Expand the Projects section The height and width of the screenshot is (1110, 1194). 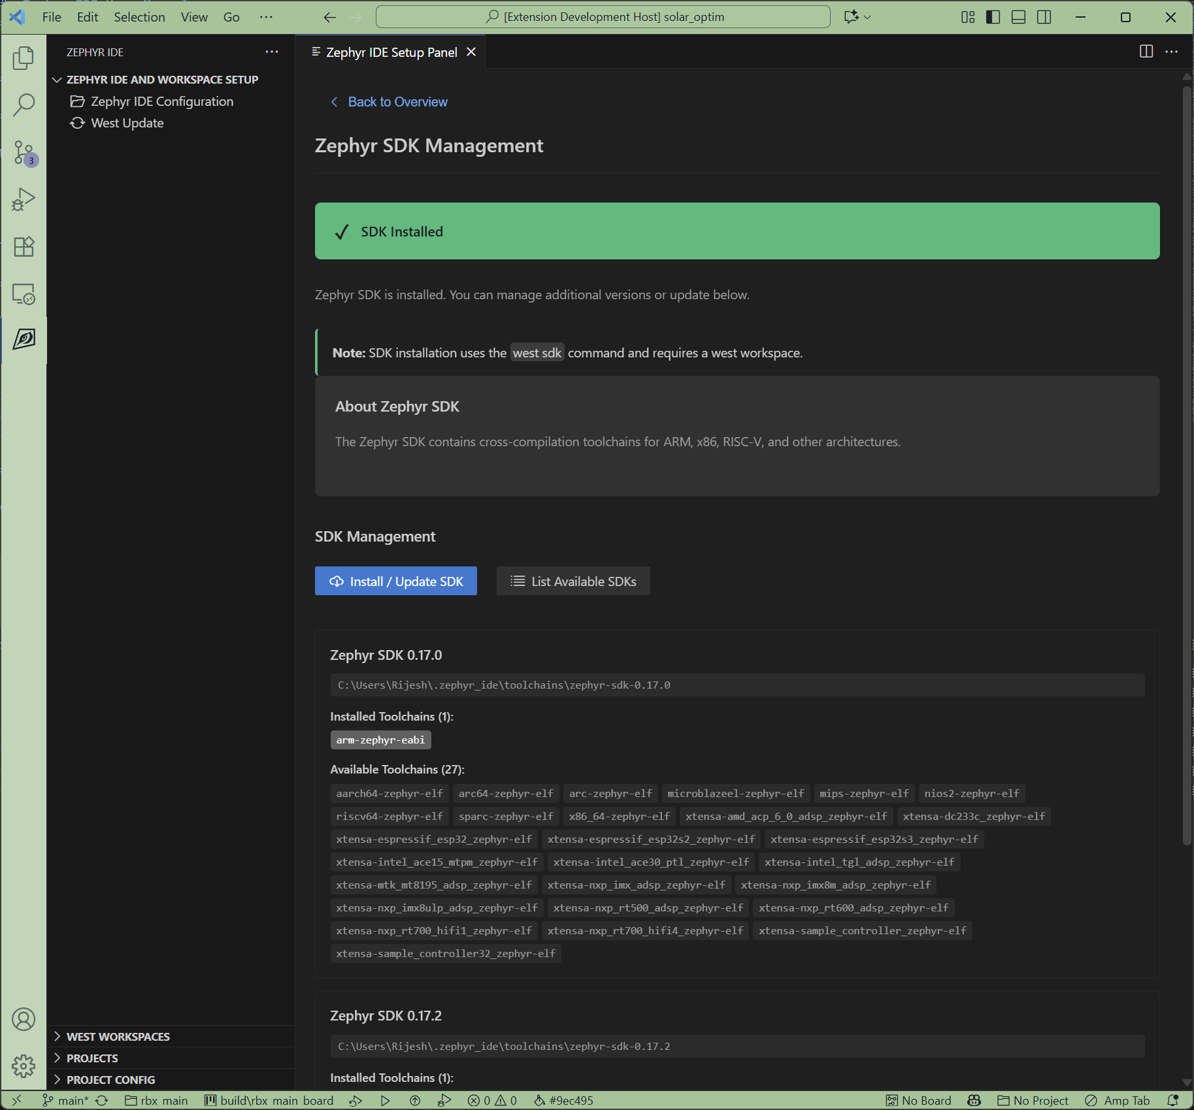[171, 1058]
